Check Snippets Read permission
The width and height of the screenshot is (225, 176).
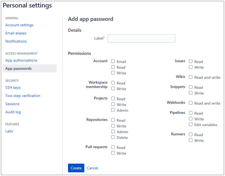coord(191,87)
